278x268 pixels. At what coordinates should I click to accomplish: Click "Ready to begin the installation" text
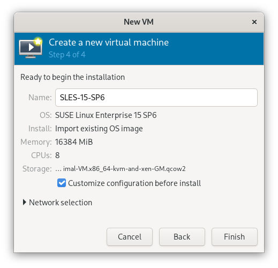coord(72,77)
